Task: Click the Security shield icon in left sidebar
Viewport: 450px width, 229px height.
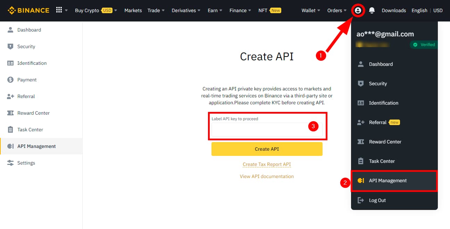Action: tap(10, 46)
